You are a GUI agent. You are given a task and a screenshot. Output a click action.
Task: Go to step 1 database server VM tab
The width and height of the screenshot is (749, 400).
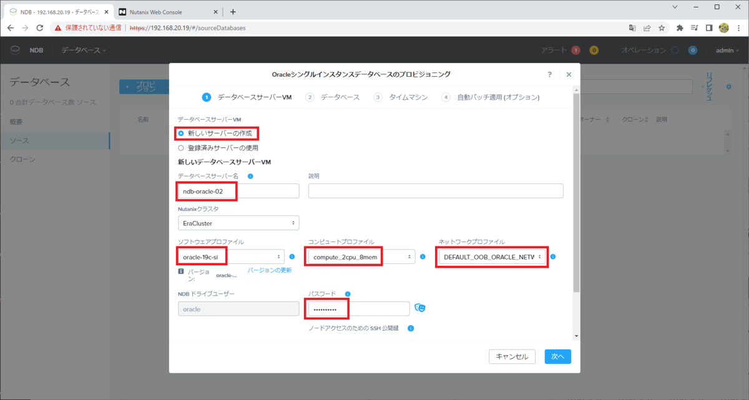pyautogui.click(x=247, y=97)
